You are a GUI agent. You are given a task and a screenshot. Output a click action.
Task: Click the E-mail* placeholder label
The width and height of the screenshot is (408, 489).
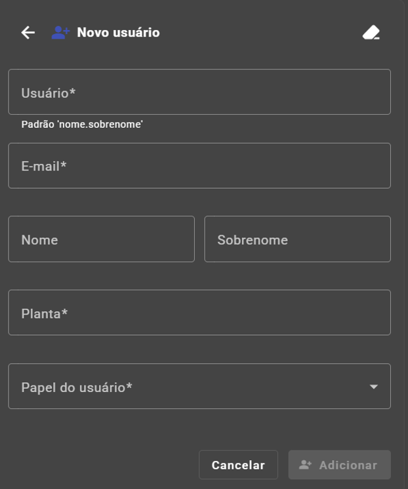tap(44, 166)
